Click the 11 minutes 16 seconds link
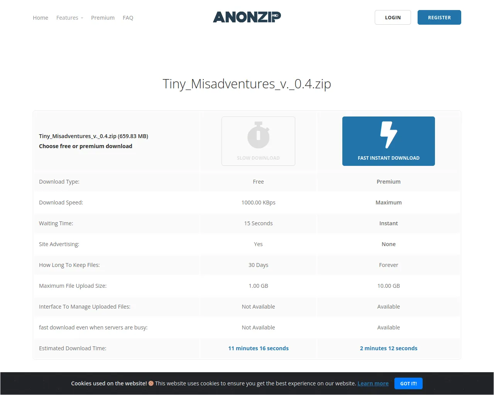Image resolution: width=494 pixels, height=395 pixels. pyautogui.click(x=258, y=348)
